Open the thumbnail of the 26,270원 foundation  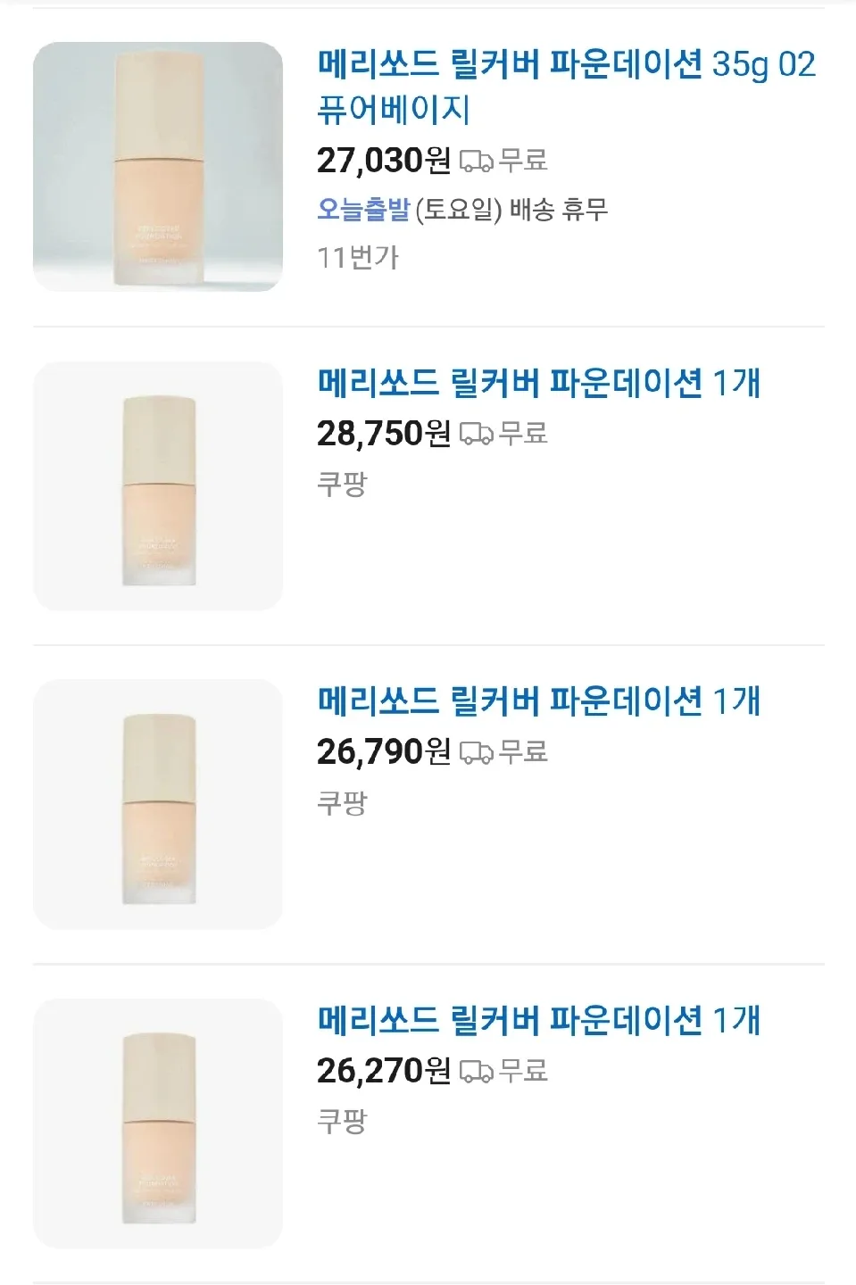tap(158, 1123)
